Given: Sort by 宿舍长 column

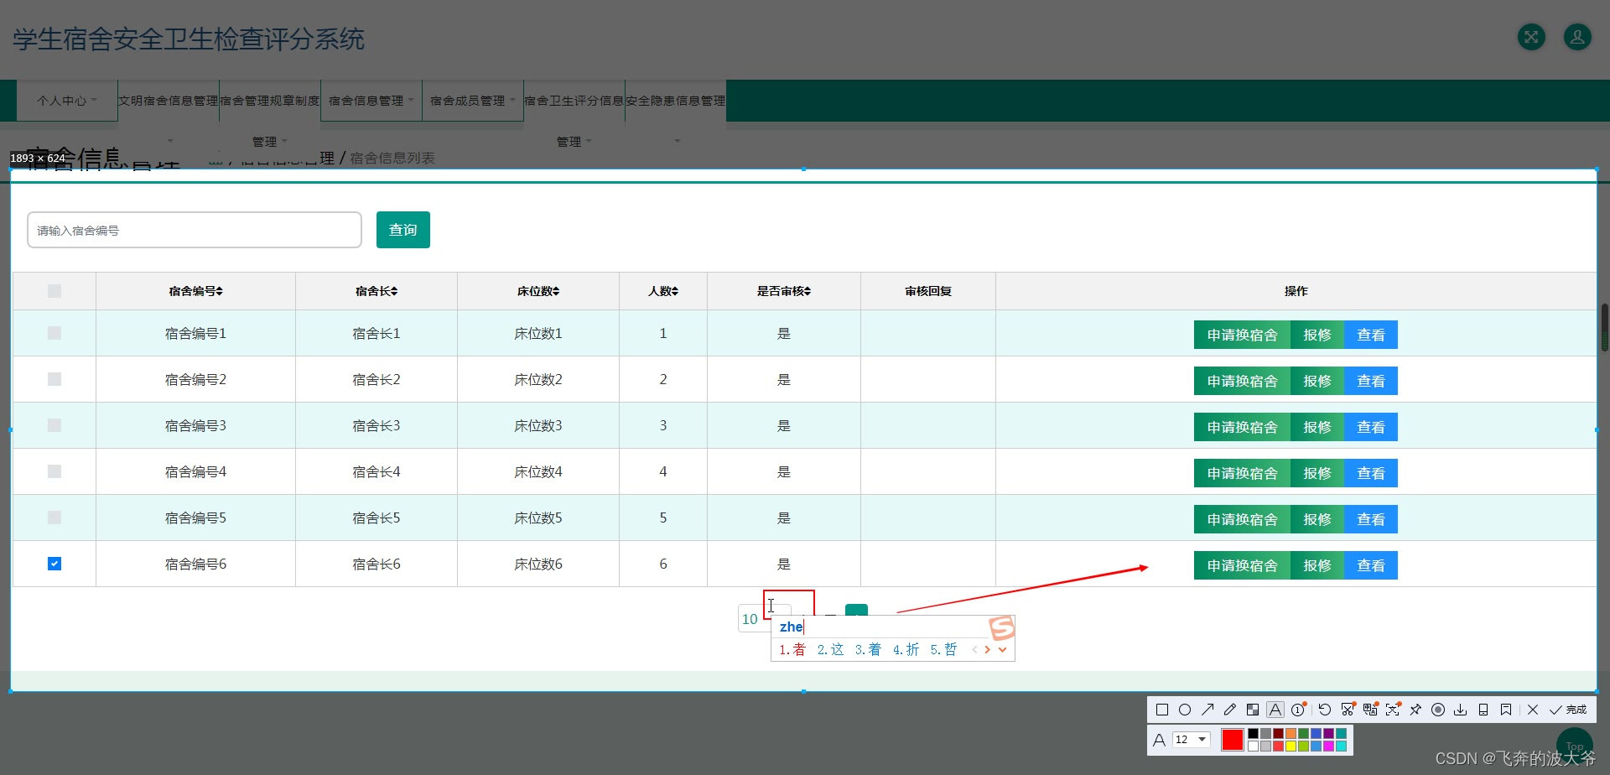Looking at the screenshot, I should pos(377,291).
